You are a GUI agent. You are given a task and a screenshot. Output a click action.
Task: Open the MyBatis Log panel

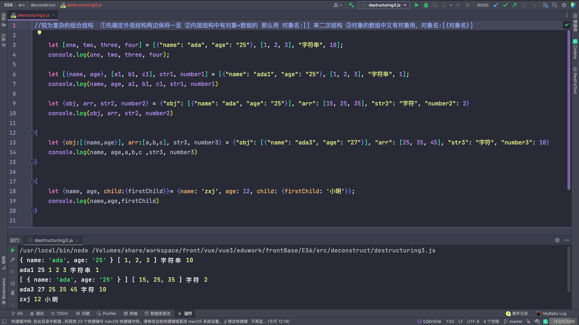point(551,313)
